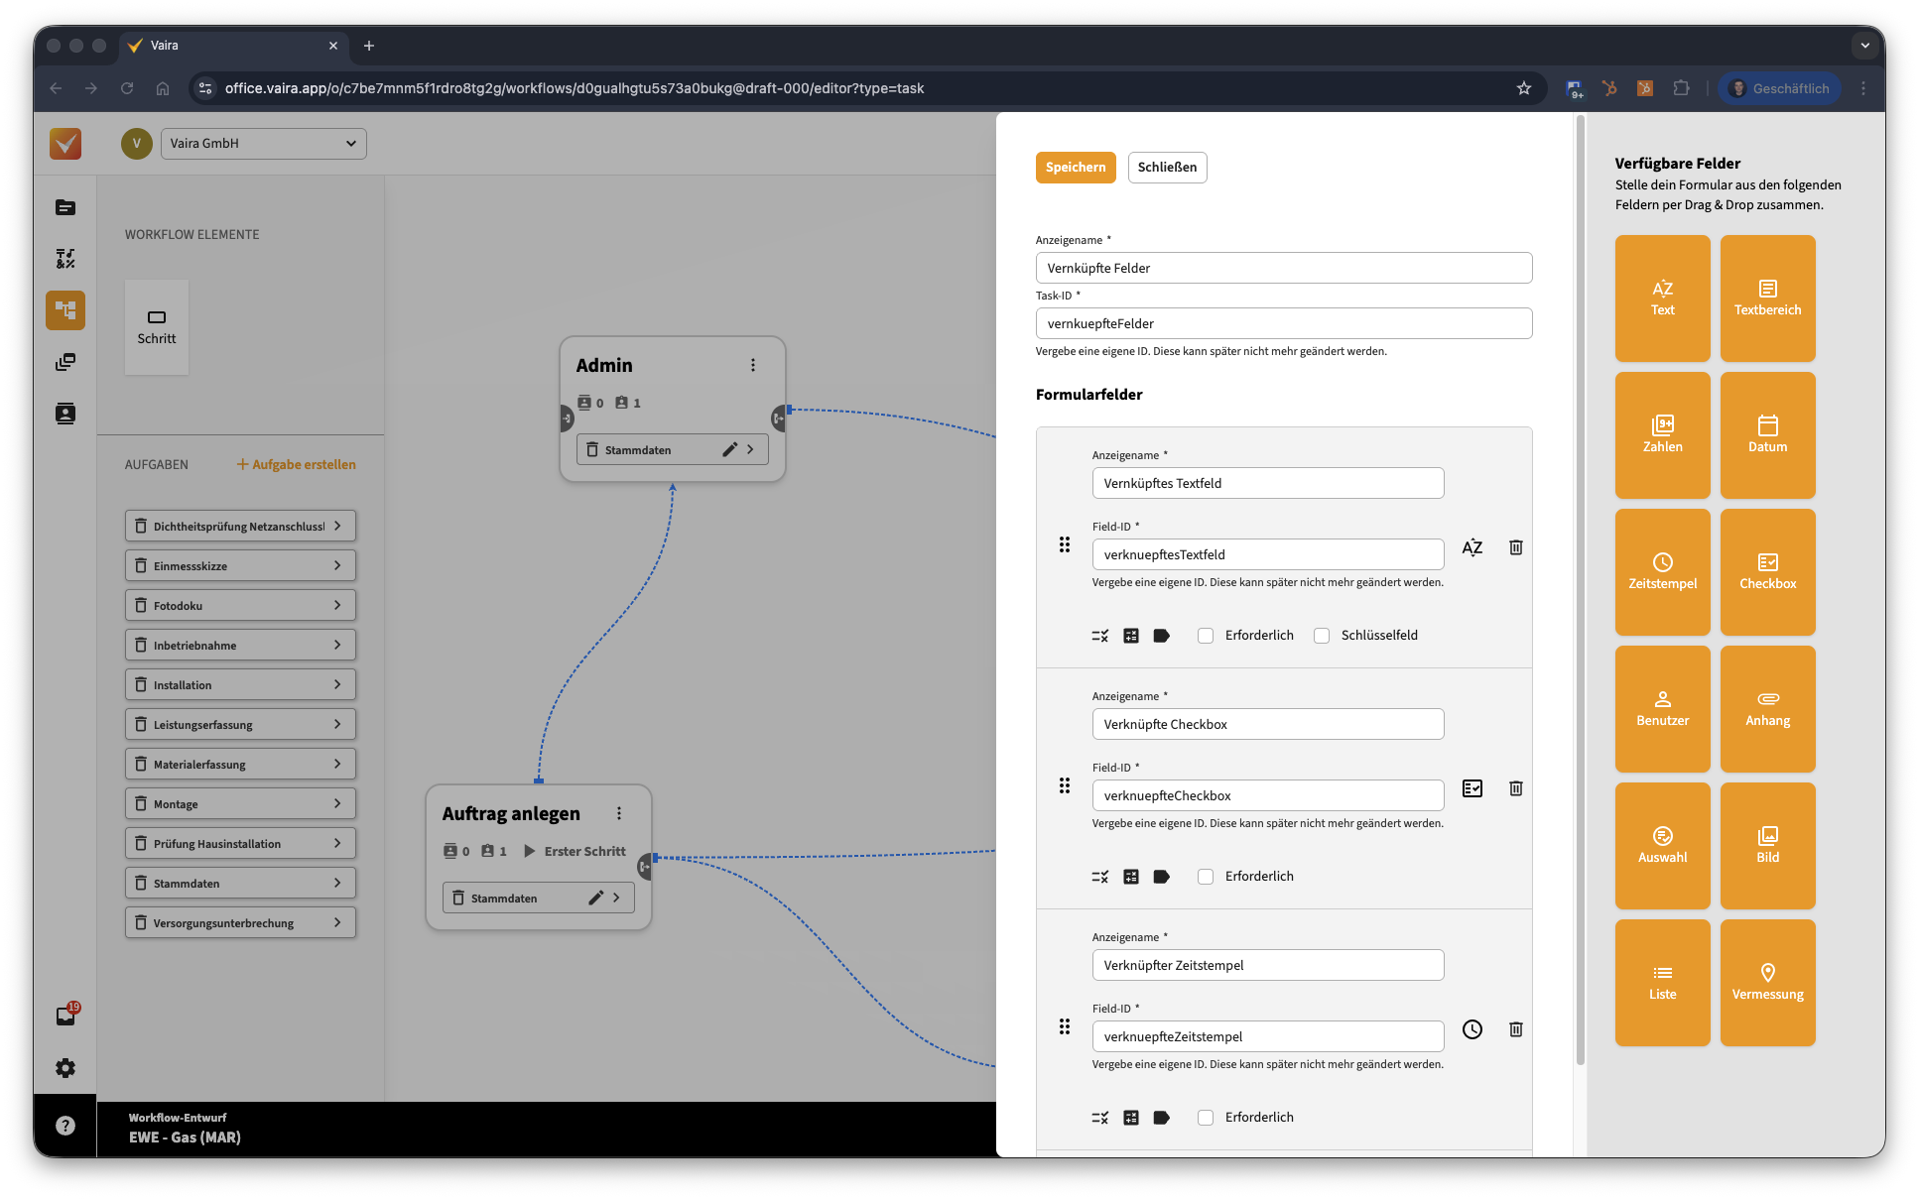This screenshot has height=1199, width=1919.
Task: Click the Speichern button
Action: click(x=1075, y=167)
